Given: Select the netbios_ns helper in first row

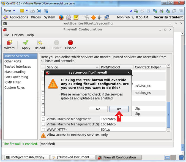Looking at the screenshot, I should pos(143,86).
